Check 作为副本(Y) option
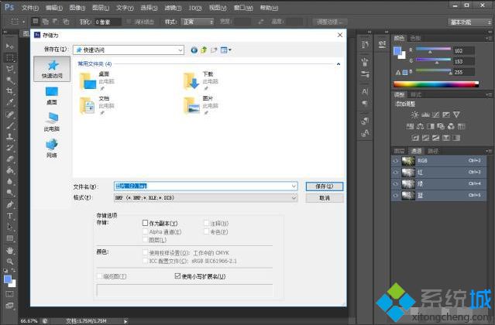 (x=145, y=223)
